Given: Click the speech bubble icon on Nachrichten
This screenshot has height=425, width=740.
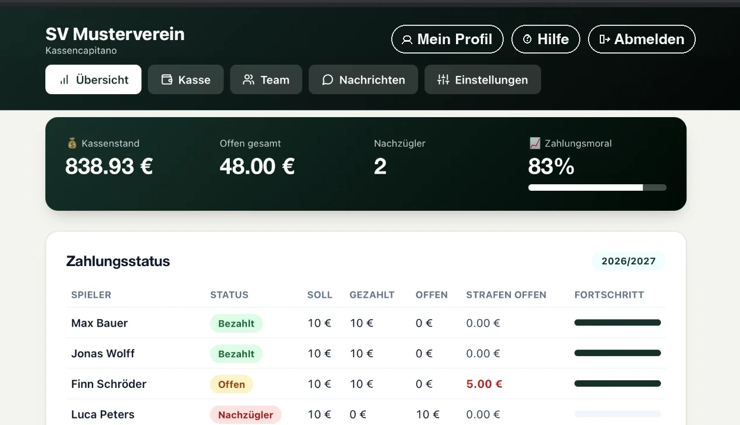Looking at the screenshot, I should [x=328, y=79].
